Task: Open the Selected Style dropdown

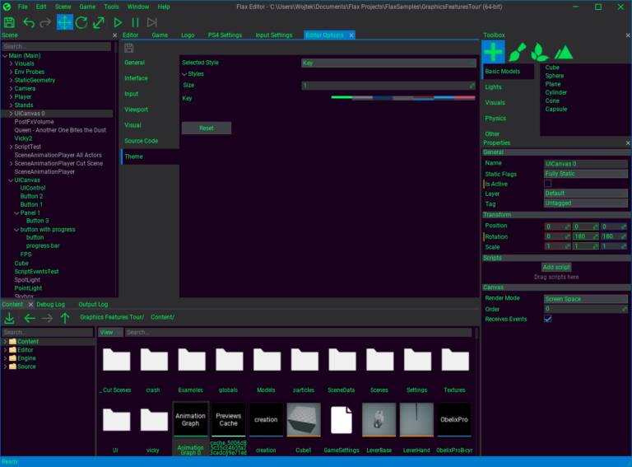Action: pos(388,63)
